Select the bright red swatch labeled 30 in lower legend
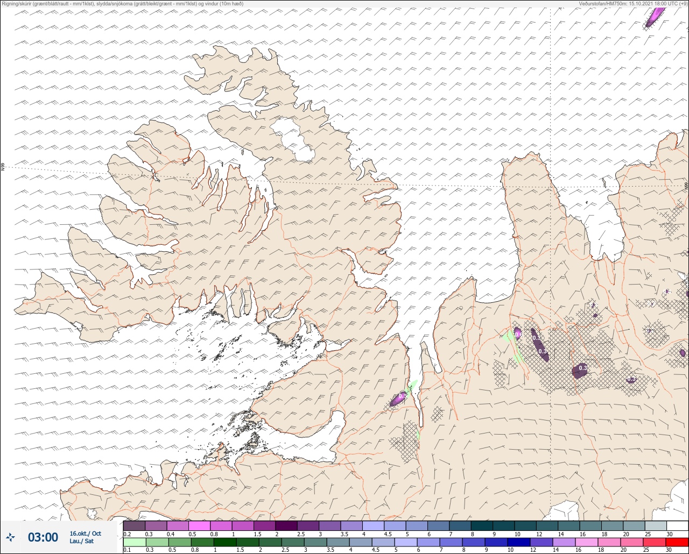Screen dimensions: 689x554 [x=677, y=542]
